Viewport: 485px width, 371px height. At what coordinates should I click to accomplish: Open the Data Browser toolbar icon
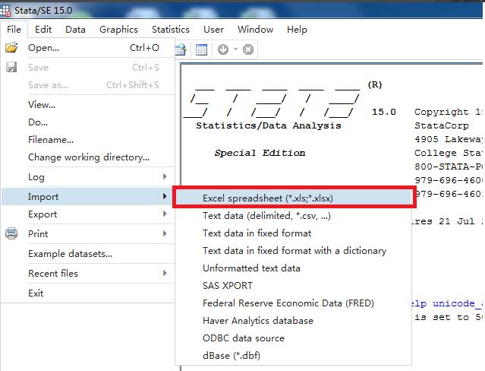pos(181,49)
